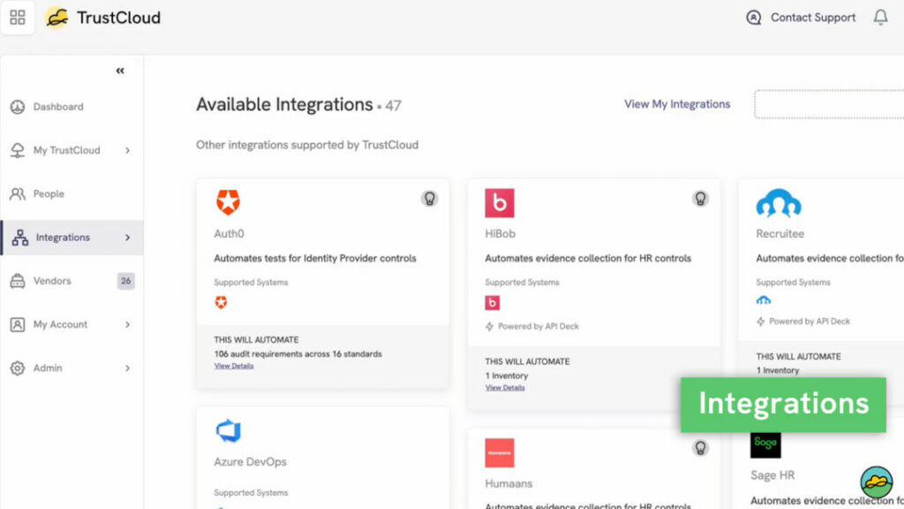This screenshot has height=509, width=904.
Task: Click the Humaans card title
Action: (508, 483)
